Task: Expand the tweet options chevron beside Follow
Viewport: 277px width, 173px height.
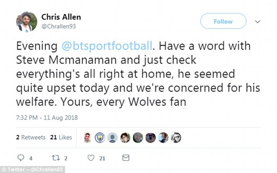Action: pyautogui.click(x=258, y=22)
